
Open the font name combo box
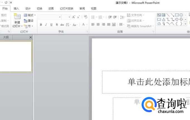pyautogui.click(x=50, y=17)
